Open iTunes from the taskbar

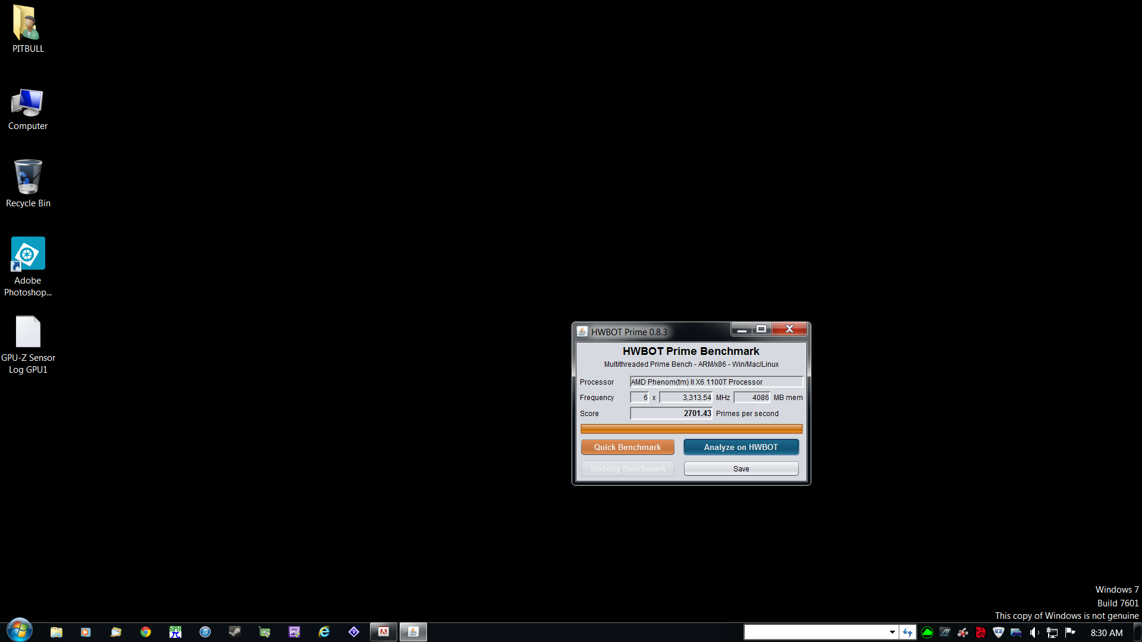[x=205, y=632]
